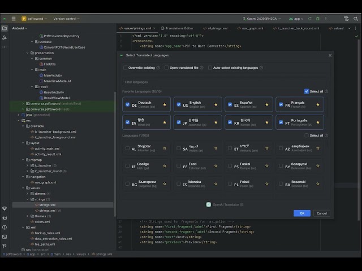362x271 pixels.
Task: Click the OpenAI Translator icon
Action: click(209, 204)
